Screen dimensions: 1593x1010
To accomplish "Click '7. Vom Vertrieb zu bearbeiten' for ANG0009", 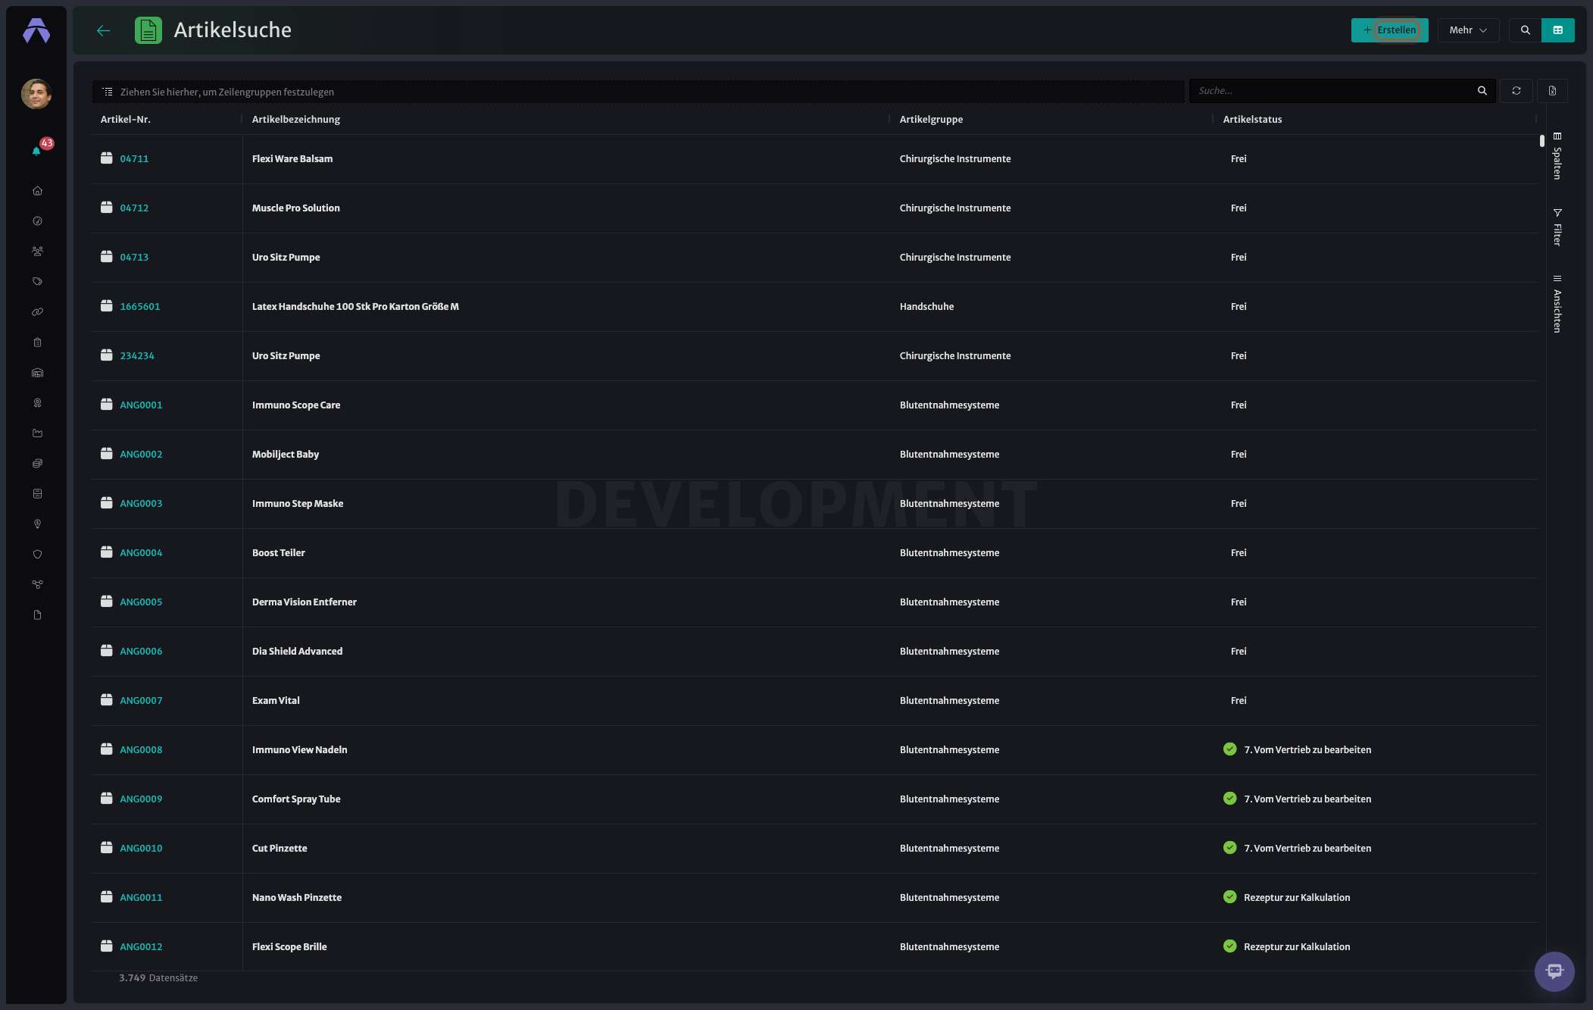I will [x=1307, y=799].
